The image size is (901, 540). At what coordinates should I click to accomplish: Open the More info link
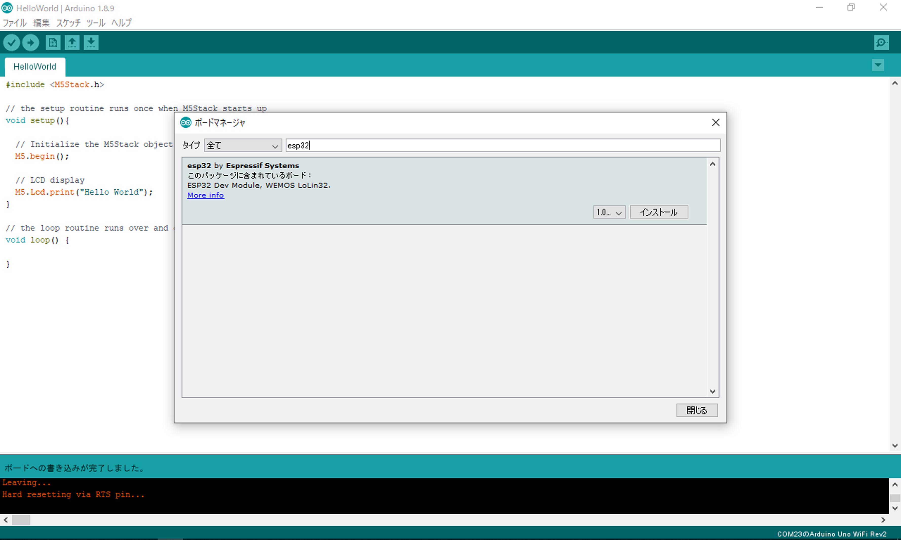(x=205, y=195)
